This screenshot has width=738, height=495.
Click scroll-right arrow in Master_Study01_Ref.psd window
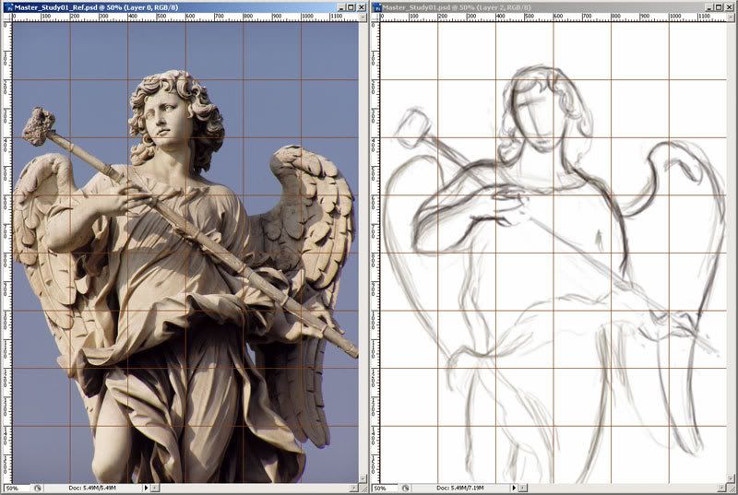(354, 489)
